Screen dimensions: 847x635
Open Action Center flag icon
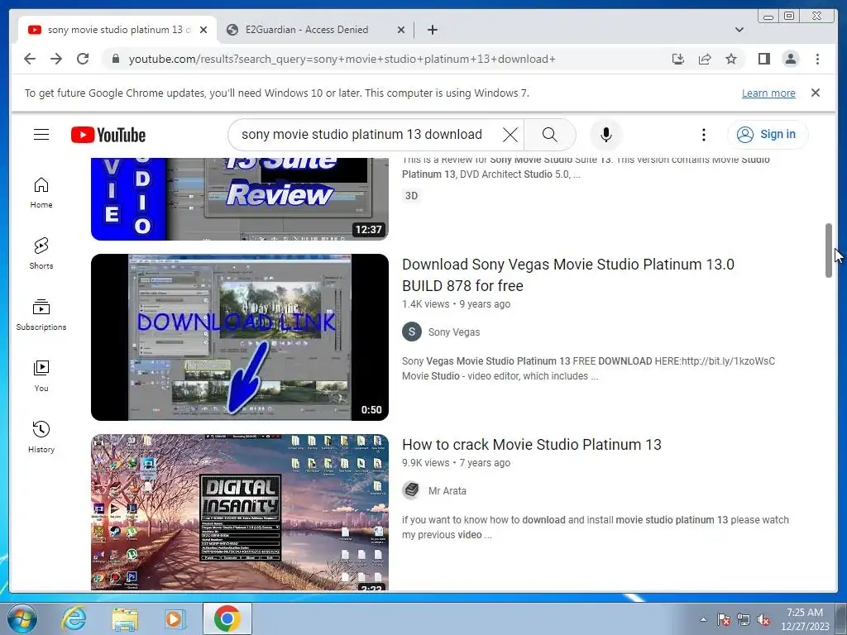(723, 619)
